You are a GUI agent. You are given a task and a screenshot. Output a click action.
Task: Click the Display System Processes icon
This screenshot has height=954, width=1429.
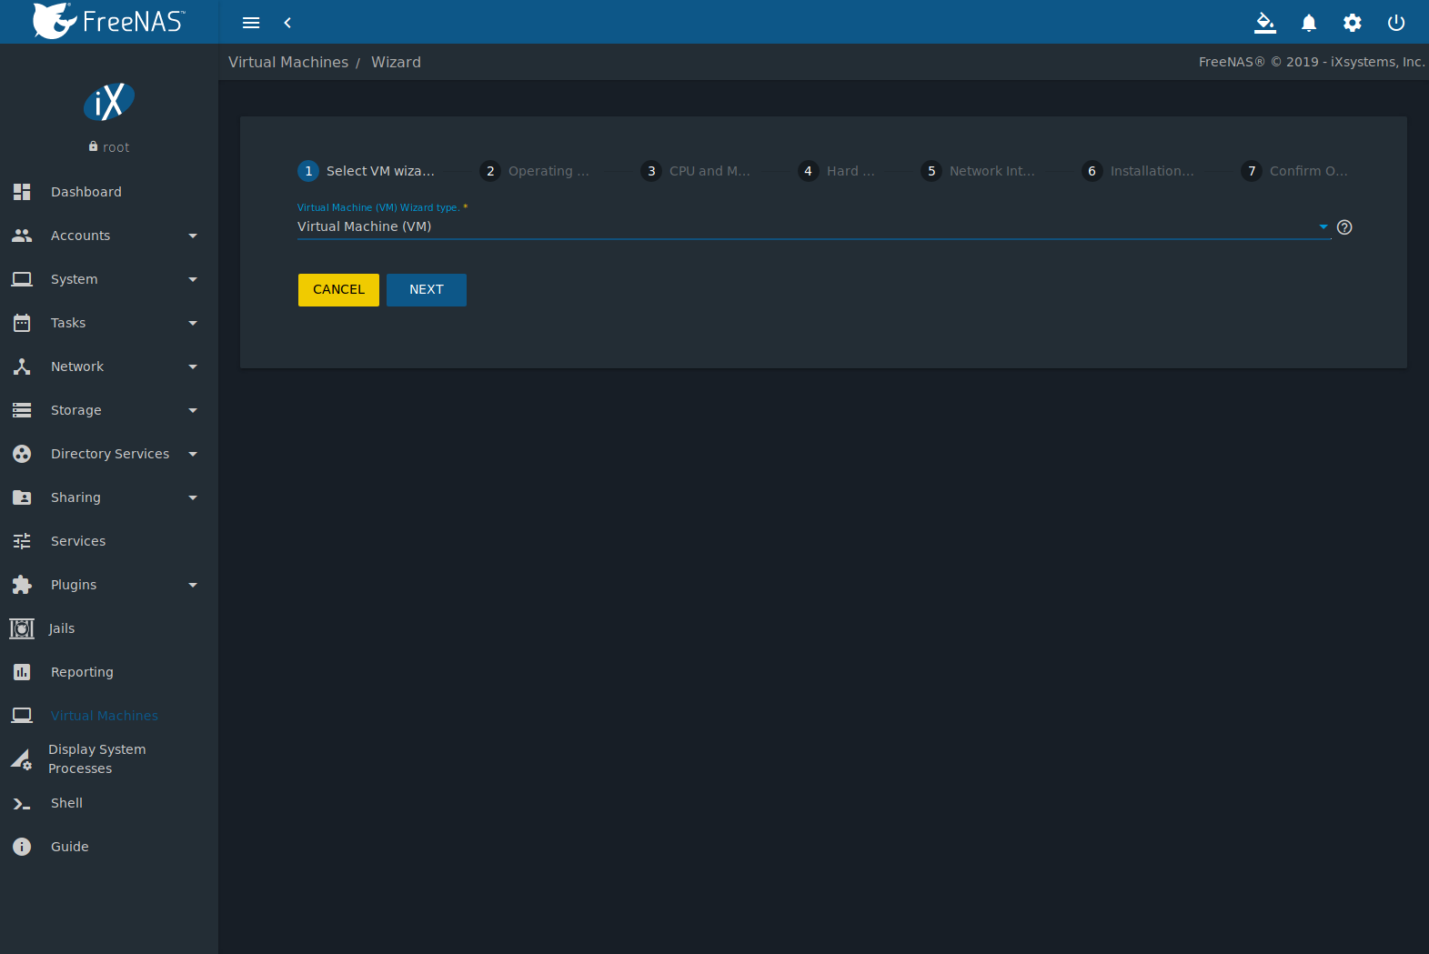point(22,759)
